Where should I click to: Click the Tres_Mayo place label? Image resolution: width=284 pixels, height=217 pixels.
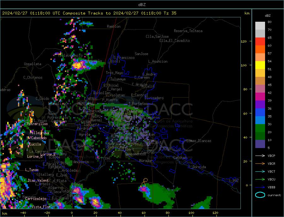pos(114,73)
